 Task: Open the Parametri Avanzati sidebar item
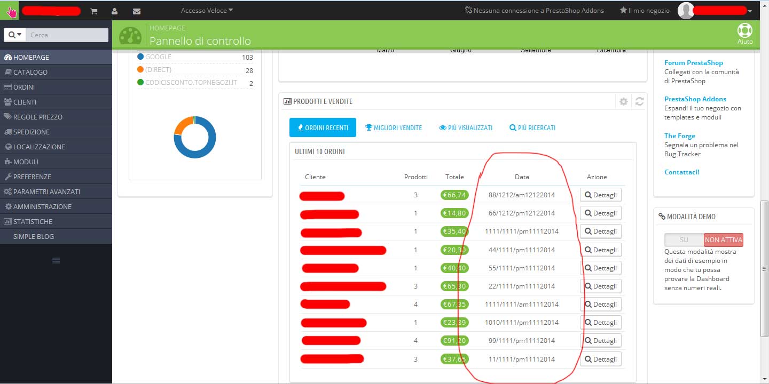pos(56,191)
